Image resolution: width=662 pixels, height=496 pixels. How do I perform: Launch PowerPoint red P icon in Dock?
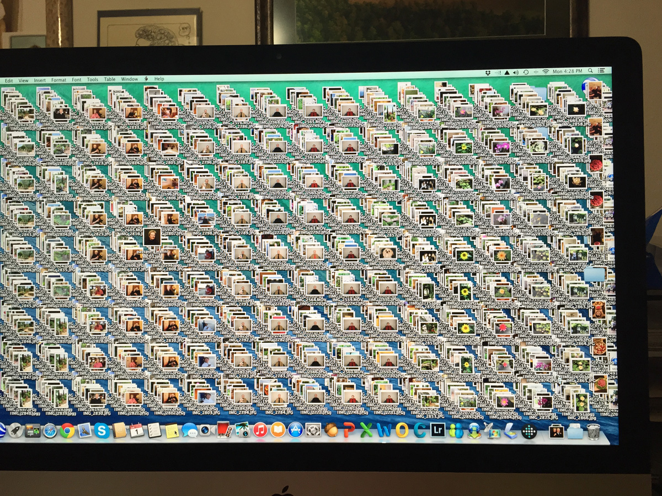tap(349, 430)
